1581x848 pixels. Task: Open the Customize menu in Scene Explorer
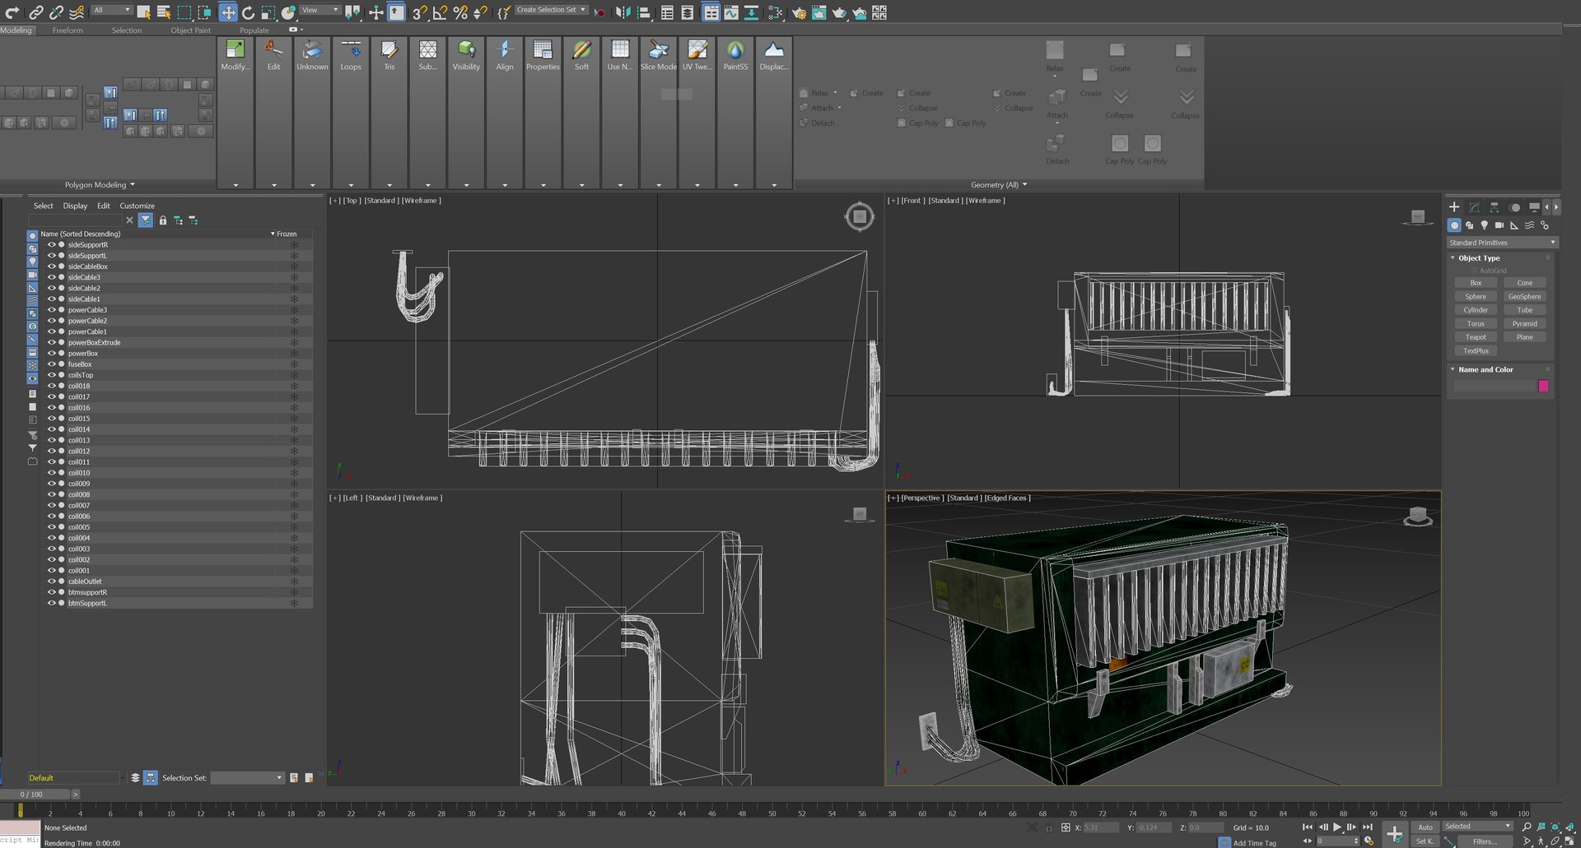click(138, 206)
